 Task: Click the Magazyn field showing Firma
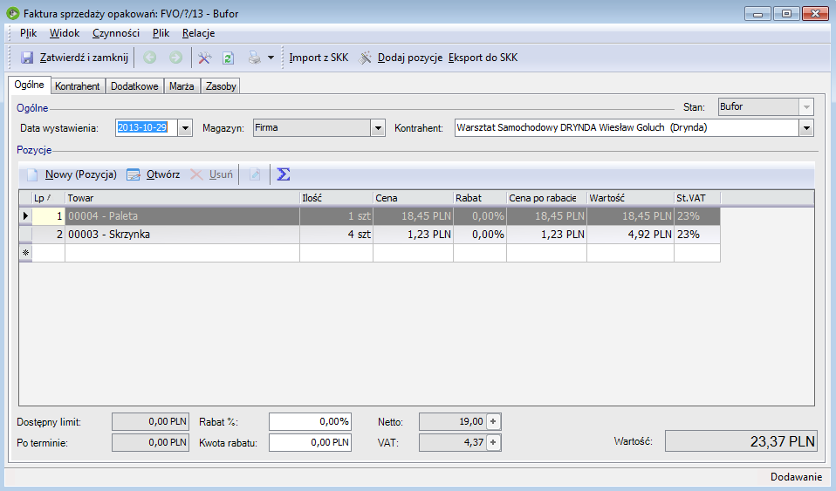[312, 128]
